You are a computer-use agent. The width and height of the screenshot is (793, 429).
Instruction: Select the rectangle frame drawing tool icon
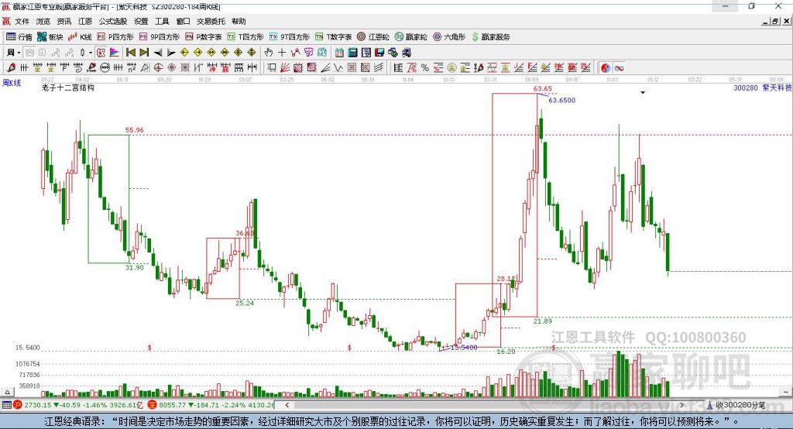270,68
